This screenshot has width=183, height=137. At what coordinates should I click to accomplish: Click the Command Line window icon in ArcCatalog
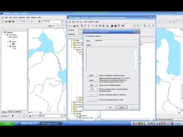pos(119,26)
